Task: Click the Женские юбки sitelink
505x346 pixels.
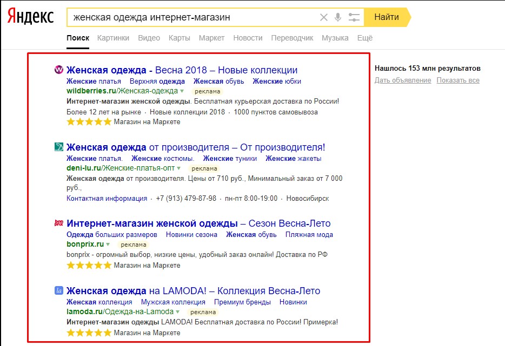Action: 277,82
